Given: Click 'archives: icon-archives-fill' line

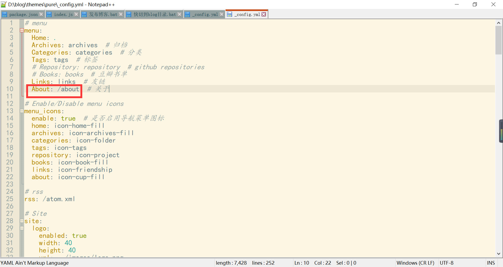Looking at the screenshot, I should tap(83, 133).
